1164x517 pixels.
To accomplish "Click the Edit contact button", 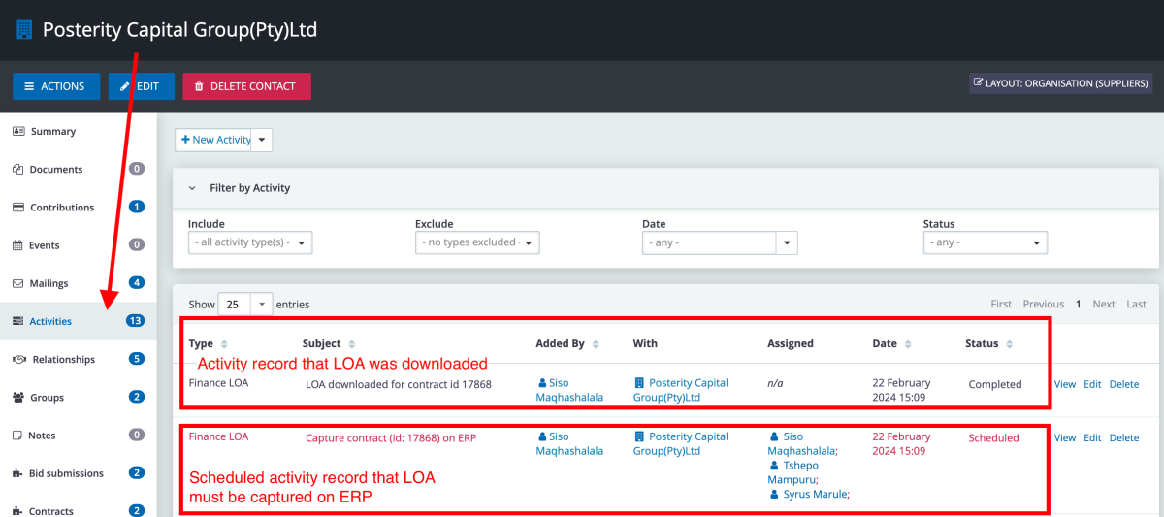I will tap(141, 86).
